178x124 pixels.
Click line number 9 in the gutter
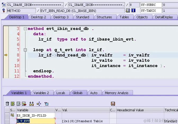click(18, 60)
